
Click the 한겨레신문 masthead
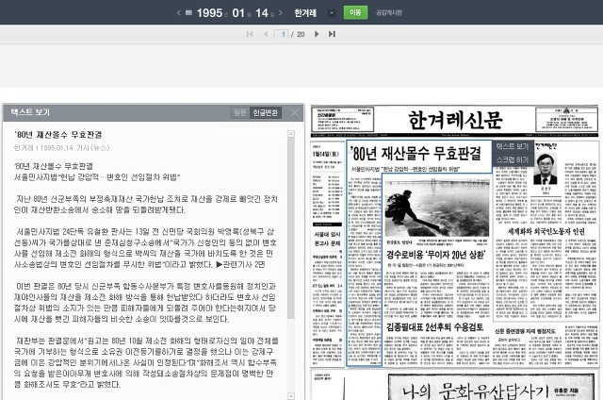point(455,120)
